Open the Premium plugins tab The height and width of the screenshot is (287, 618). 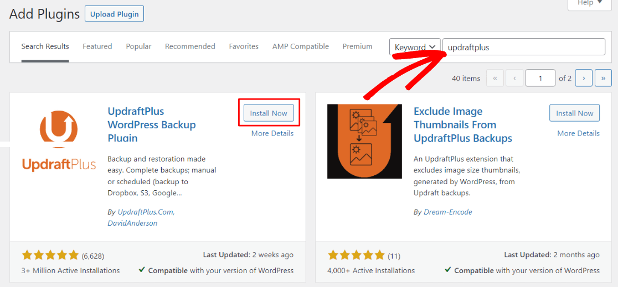click(358, 46)
